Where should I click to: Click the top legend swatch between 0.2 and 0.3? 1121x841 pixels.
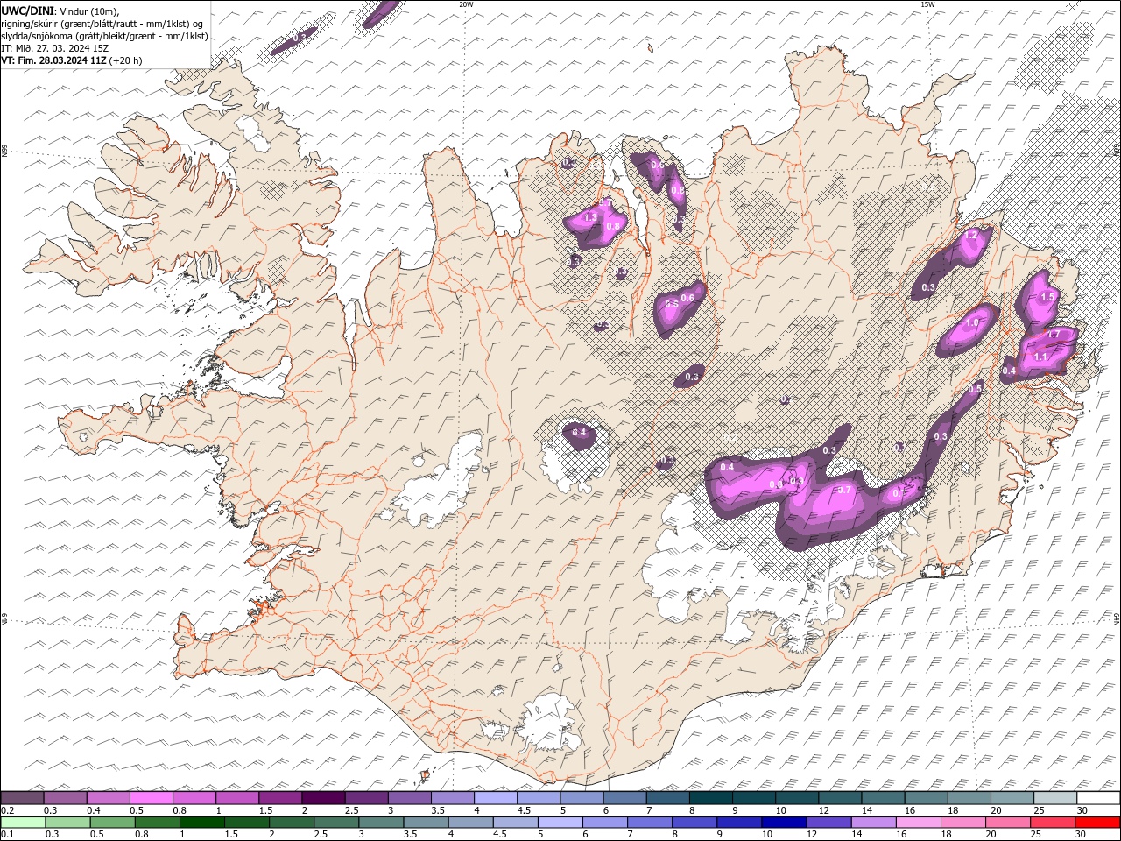click(x=22, y=798)
